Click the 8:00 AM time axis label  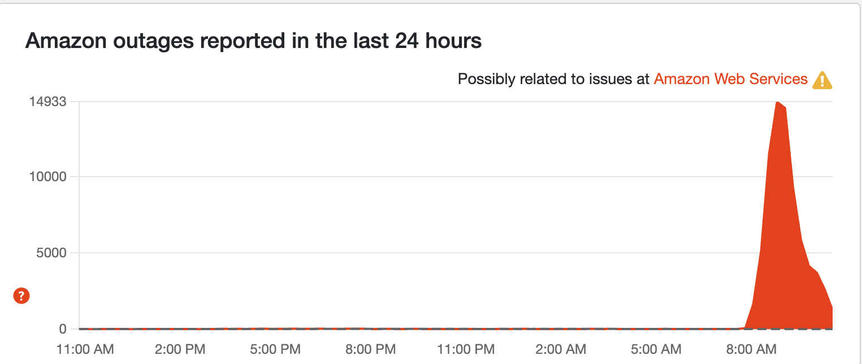point(751,350)
